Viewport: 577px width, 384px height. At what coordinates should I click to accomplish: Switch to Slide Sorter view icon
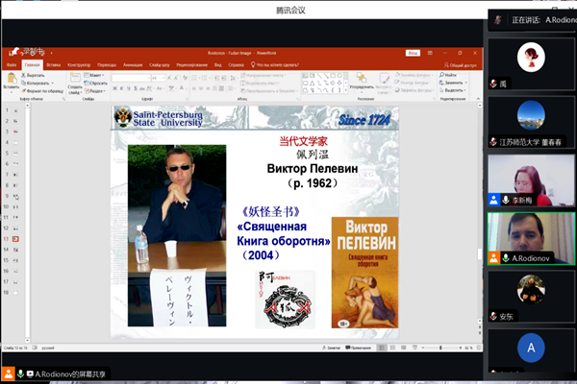click(392, 348)
